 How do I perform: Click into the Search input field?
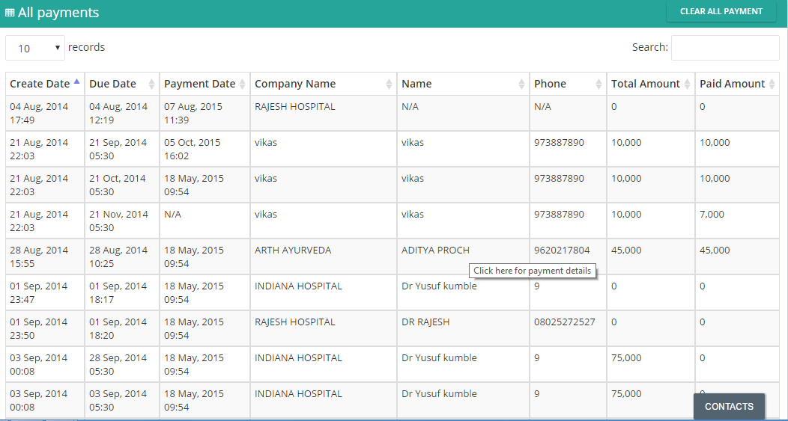tap(725, 48)
